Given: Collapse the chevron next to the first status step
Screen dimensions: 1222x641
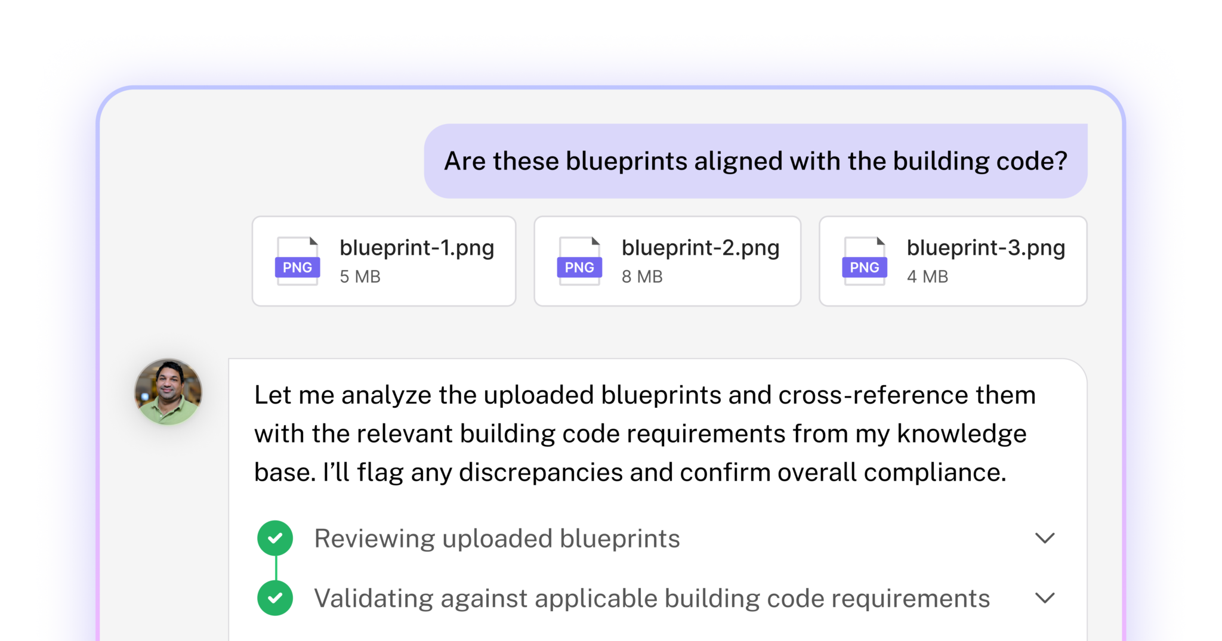Looking at the screenshot, I should click(1045, 539).
